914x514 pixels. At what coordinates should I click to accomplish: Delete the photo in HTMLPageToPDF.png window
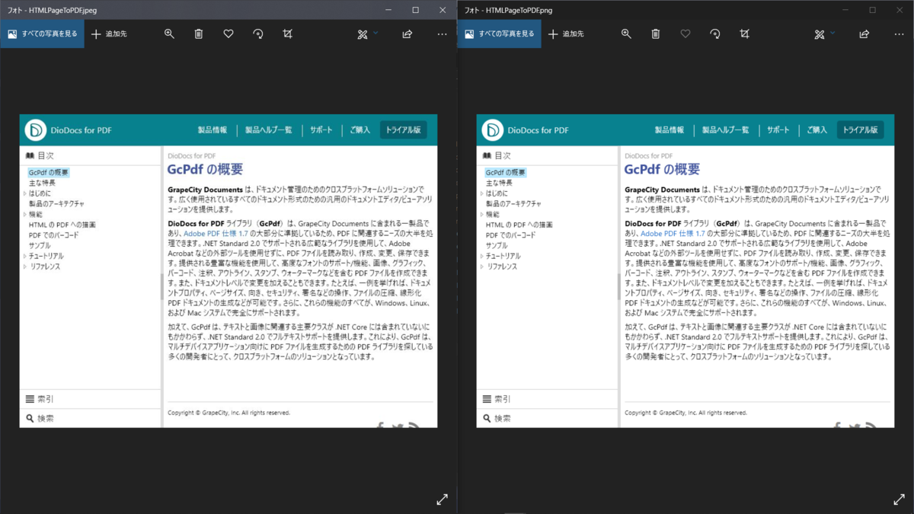click(656, 34)
